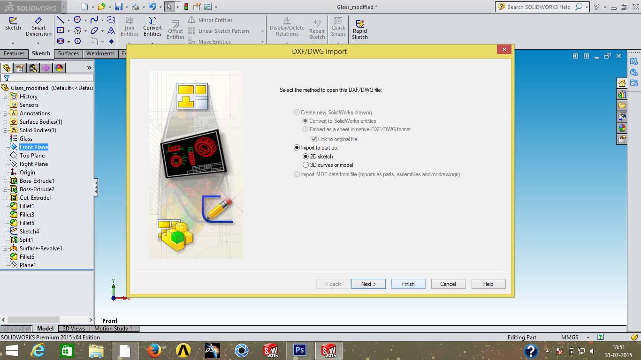Viewport: 641px width, 360px height.
Task: Click the Save floppy disk icon
Action: point(119,7)
